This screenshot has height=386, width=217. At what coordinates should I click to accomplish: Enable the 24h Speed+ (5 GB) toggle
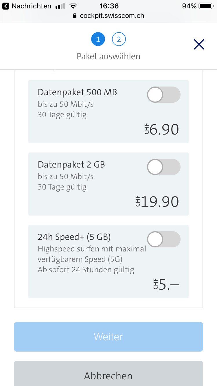pos(164,239)
